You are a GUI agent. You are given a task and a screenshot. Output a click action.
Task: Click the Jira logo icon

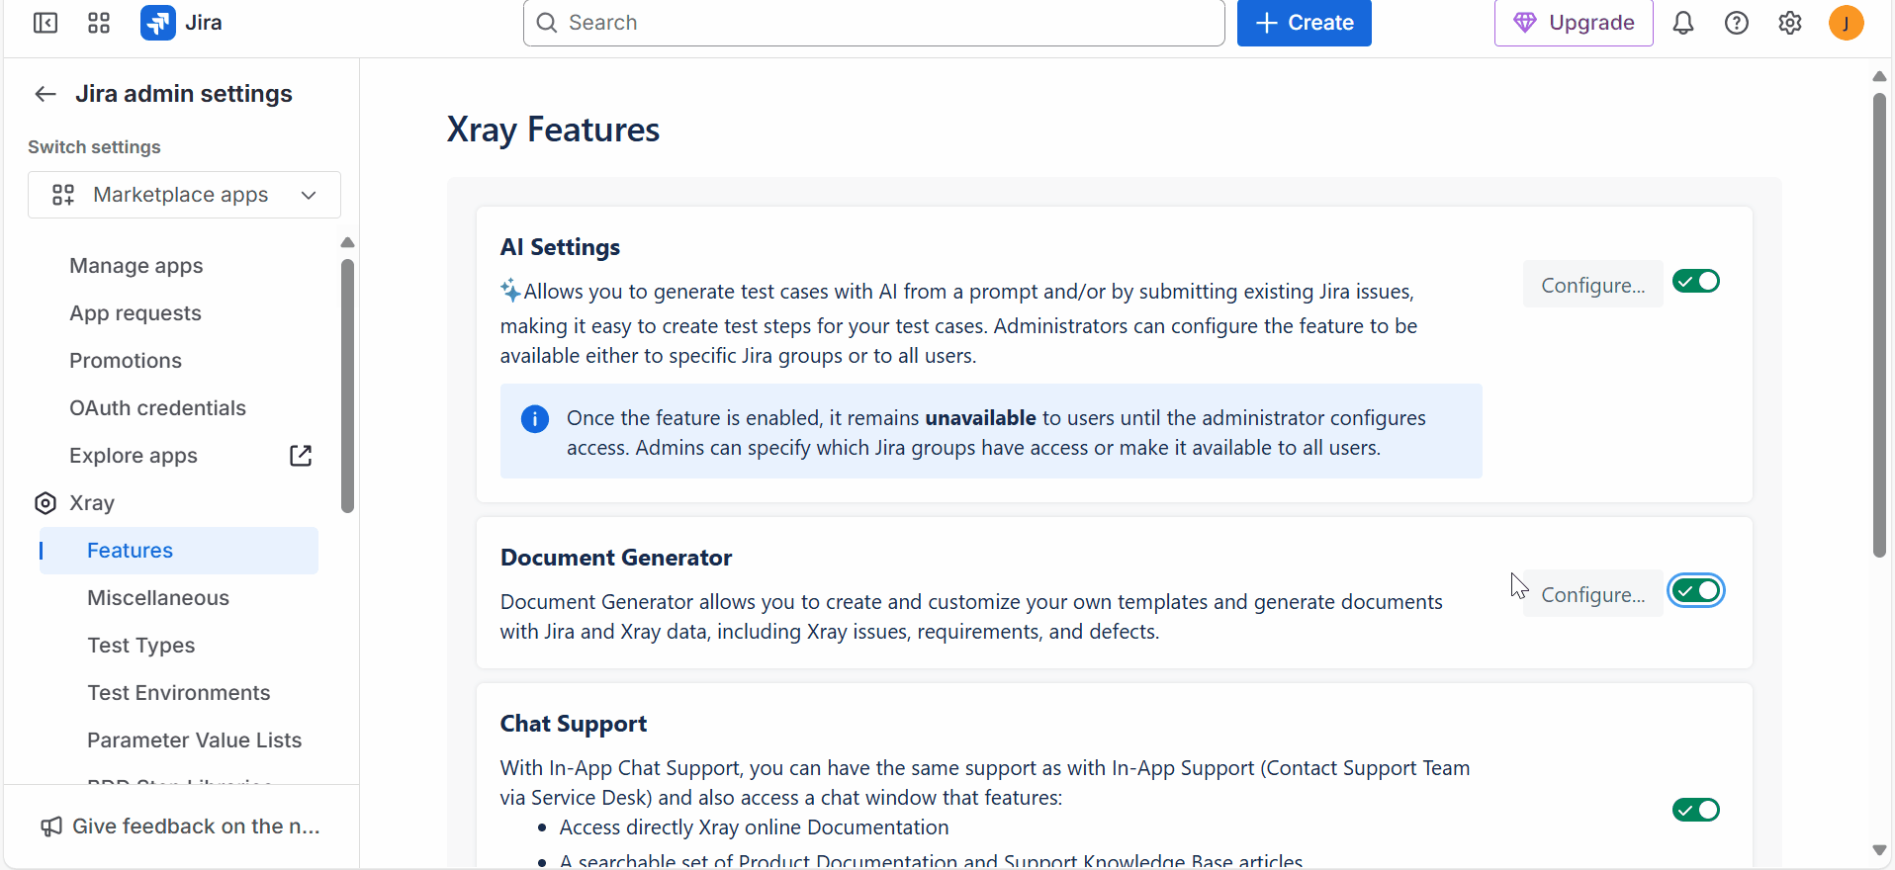click(x=158, y=23)
